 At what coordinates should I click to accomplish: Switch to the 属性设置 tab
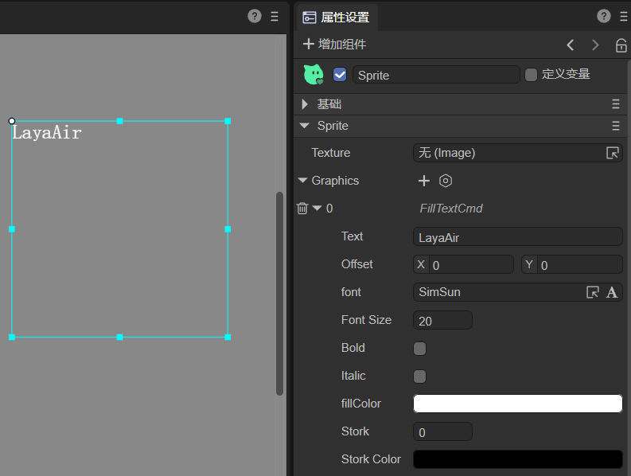pyautogui.click(x=337, y=18)
